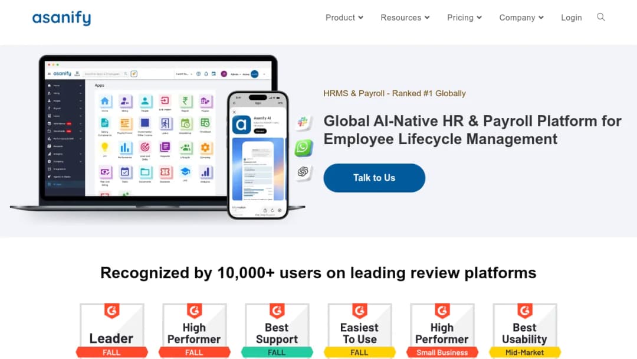The image size is (637, 359).
Task: Click the Slack integration icon
Action: pos(303,122)
